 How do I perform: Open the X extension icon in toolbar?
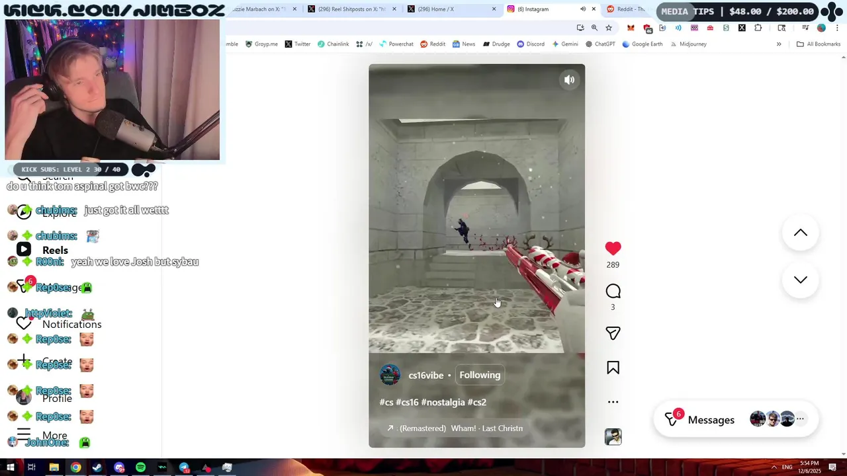[x=742, y=28]
